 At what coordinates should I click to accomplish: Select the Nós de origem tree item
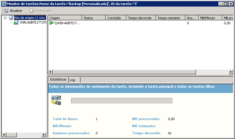point(30,18)
